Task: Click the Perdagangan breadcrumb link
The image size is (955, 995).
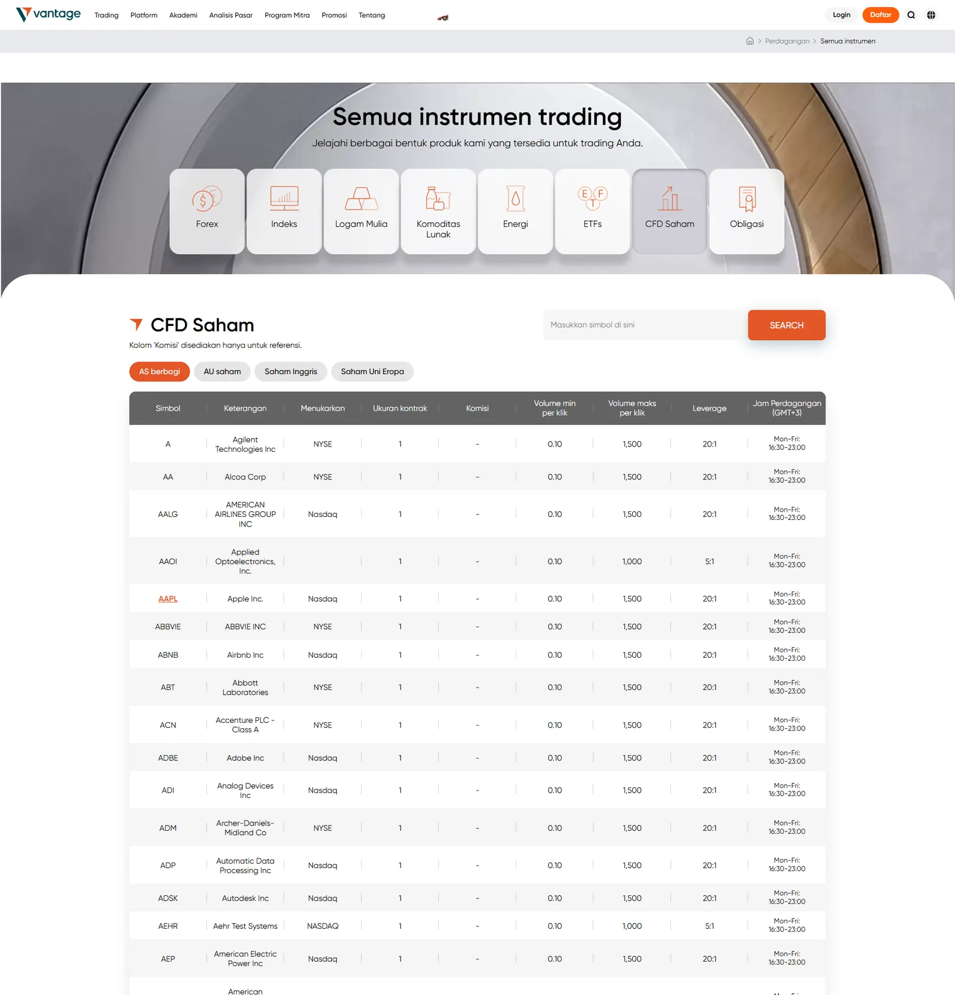Action: 787,41
